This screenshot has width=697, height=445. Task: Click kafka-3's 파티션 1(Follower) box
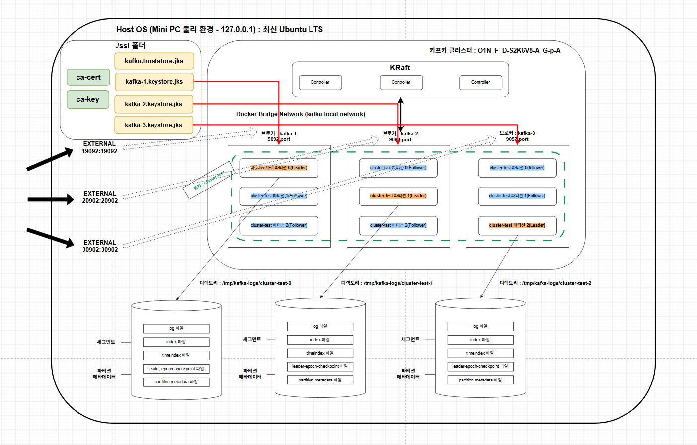coord(517,196)
